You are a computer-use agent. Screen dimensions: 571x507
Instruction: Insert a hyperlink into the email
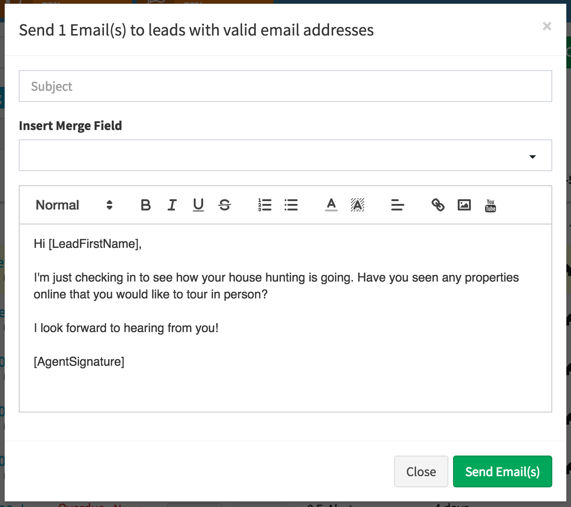coord(438,205)
